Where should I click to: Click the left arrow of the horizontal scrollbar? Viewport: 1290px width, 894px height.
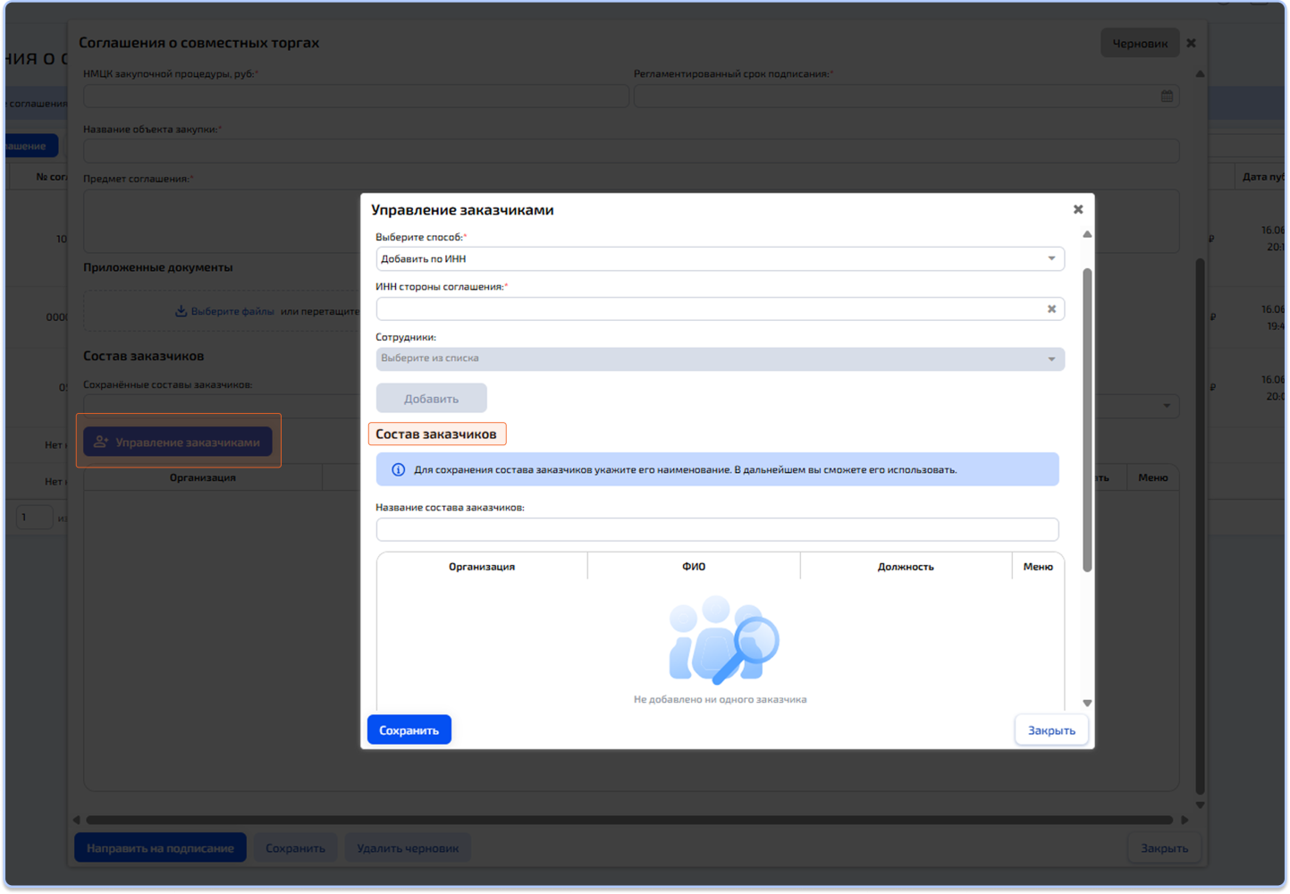click(x=76, y=820)
